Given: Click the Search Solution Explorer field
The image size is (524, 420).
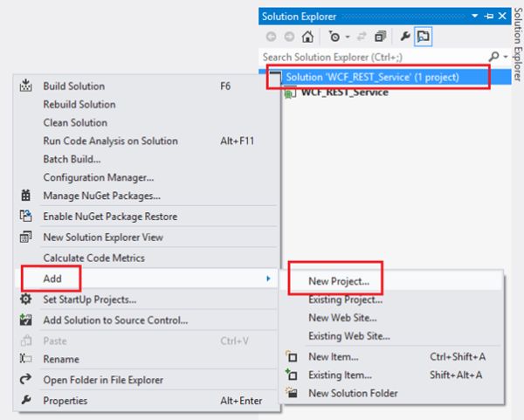Looking at the screenshot, I should pyautogui.click(x=367, y=58).
